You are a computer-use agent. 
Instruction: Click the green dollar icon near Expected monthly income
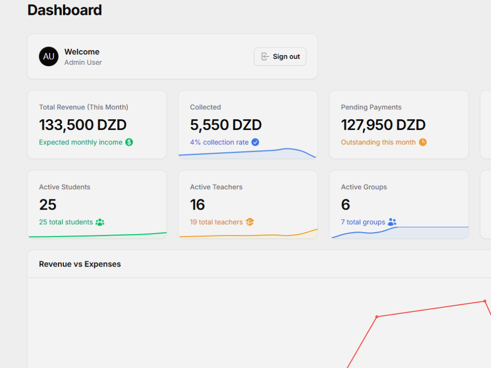click(129, 142)
